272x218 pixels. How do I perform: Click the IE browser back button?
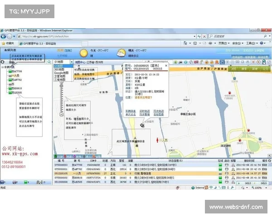pyautogui.click(x=5, y=36)
